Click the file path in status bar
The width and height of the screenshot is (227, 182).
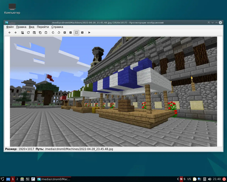(x=79, y=149)
